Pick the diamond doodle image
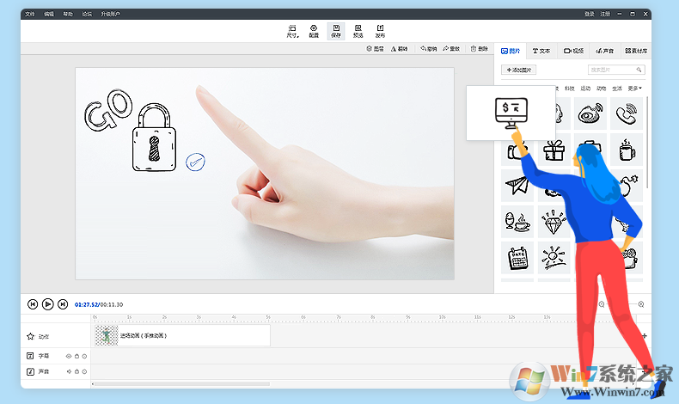 click(x=554, y=222)
